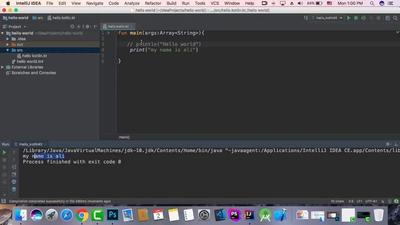The width and height of the screenshot is (400, 225).
Task: Click the hello world breadcrumb in navigation bar
Action: [x=16, y=18]
